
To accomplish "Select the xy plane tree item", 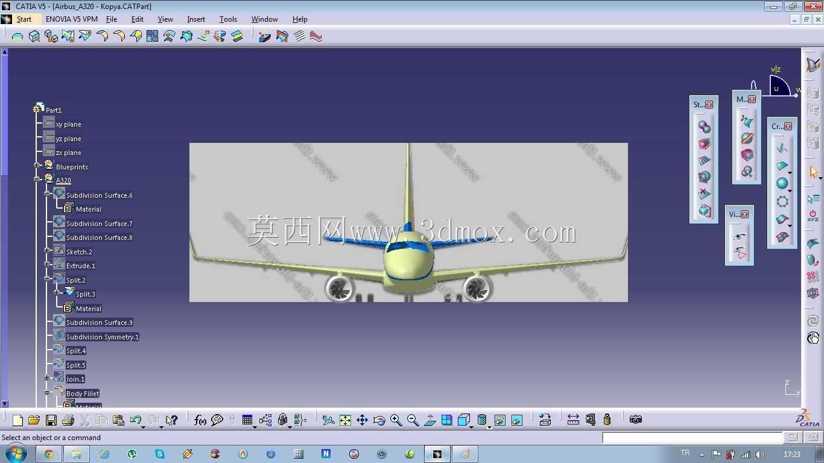I will (x=68, y=124).
